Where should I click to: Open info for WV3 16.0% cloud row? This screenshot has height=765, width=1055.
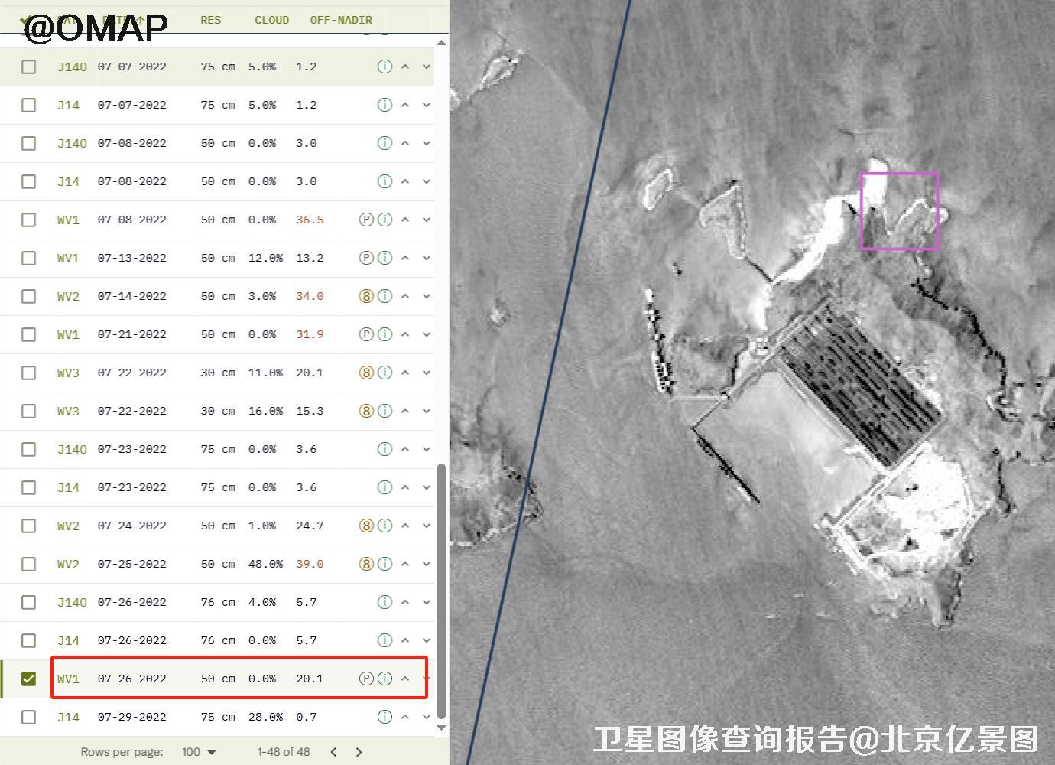tap(385, 411)
